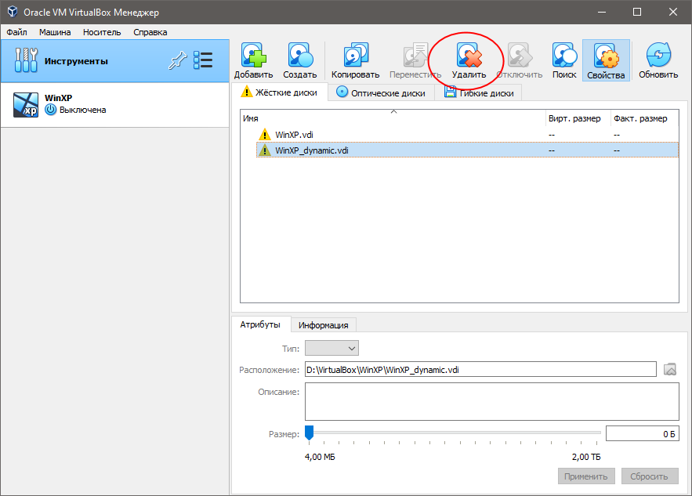The width and height of the screenshot is (692, 496).
Task: Switch to the Жёсткие диски tab
Action: [279, 92]
